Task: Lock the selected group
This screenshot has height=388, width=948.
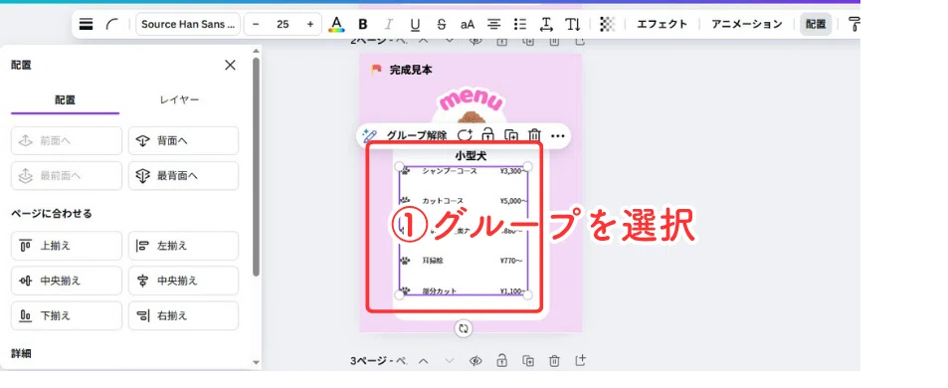Action: (487, 135)
